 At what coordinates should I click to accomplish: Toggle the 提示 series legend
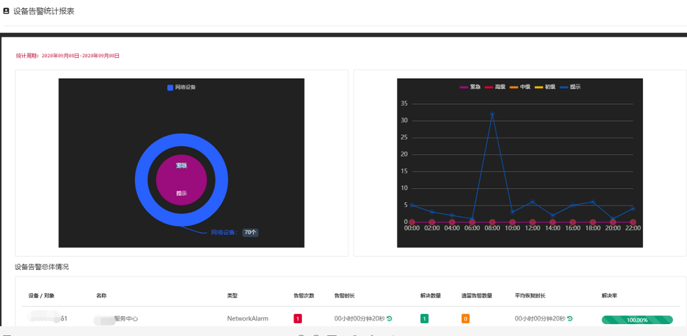click(569, 87)
